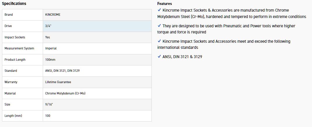The height and width of the screenshot is (127, 312).
Task: Click the Specifications heading
Action: point(14,3)
